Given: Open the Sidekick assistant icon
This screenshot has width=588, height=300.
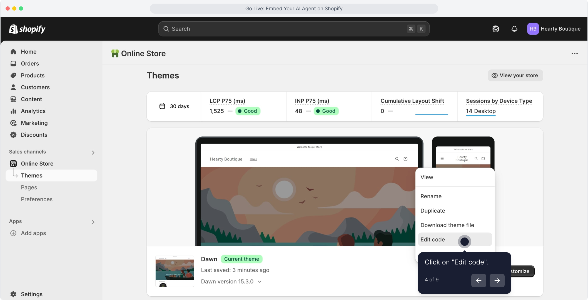Looking at the screenshot, I should coord(496,29).
